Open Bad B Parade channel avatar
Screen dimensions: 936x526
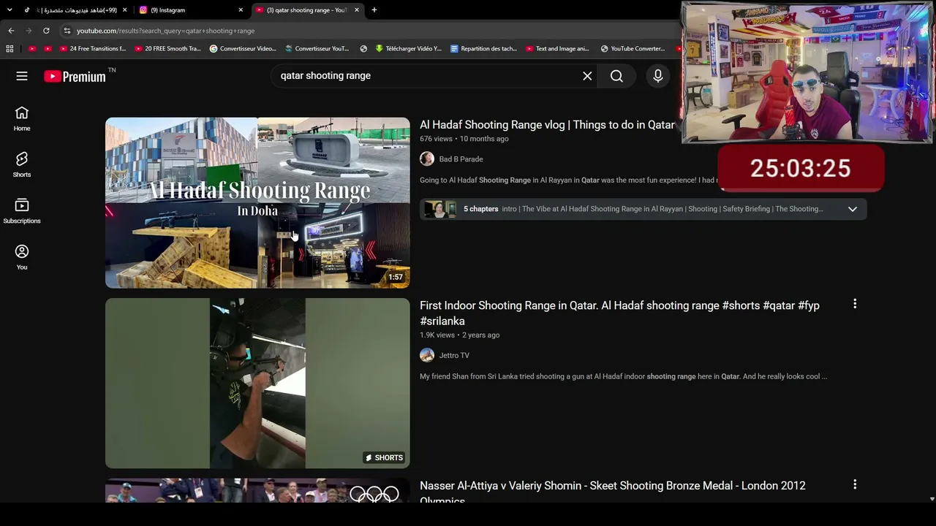point(427,159)
